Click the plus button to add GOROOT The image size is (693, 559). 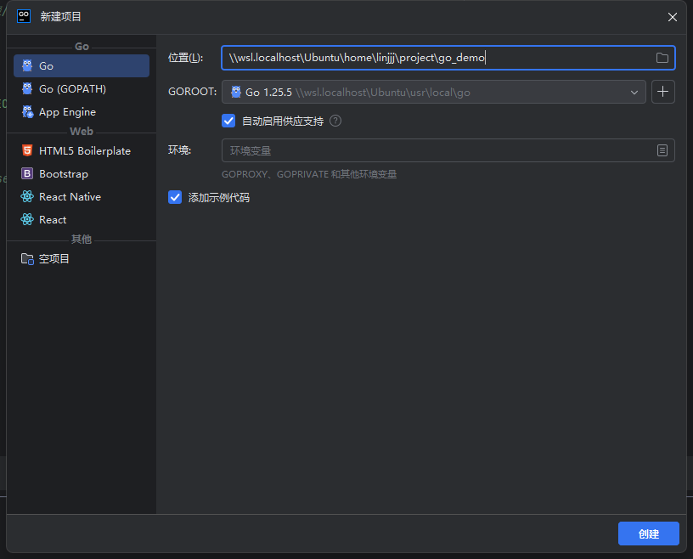coord(662,92)
